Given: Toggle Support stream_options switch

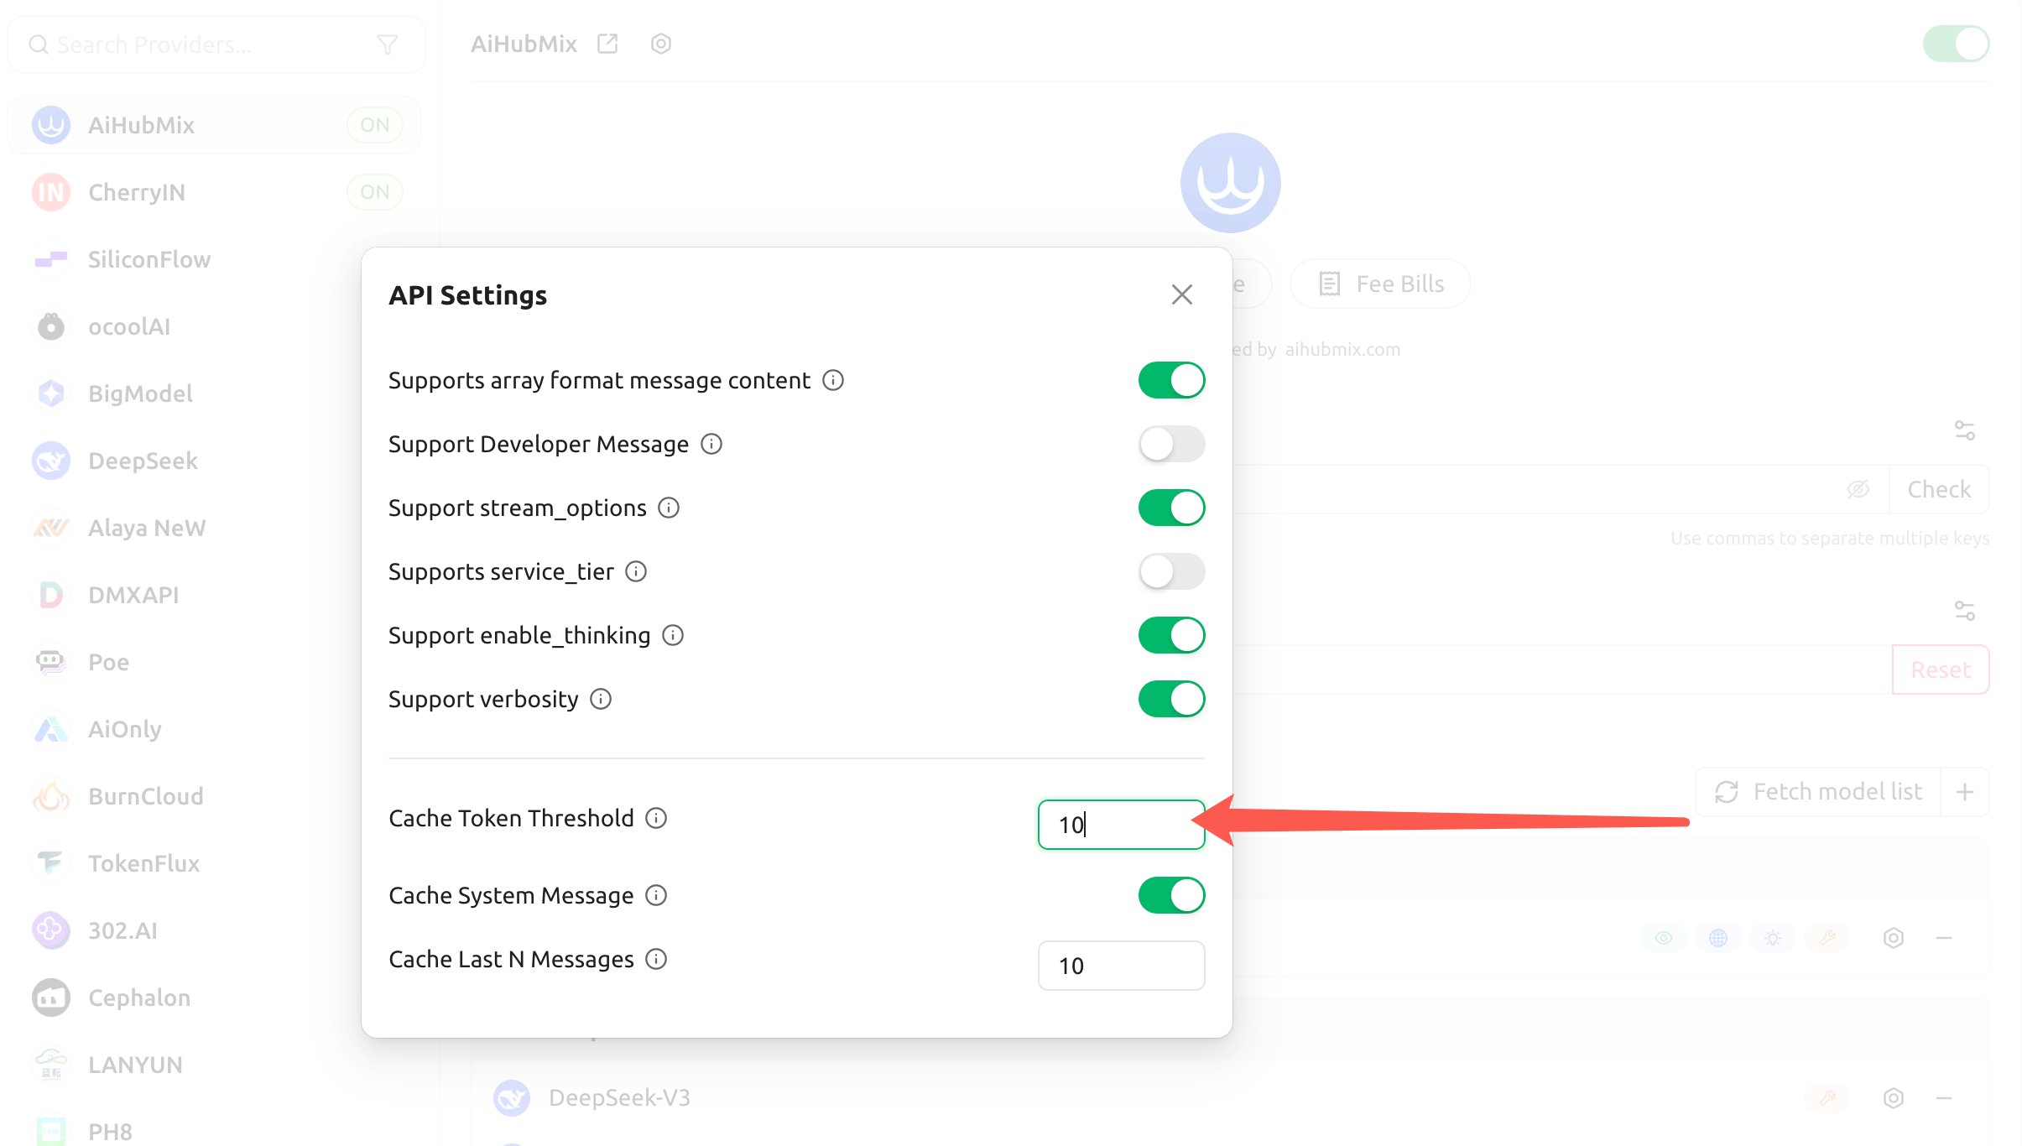Looking at the screenshot, I should click(1171, 508).
